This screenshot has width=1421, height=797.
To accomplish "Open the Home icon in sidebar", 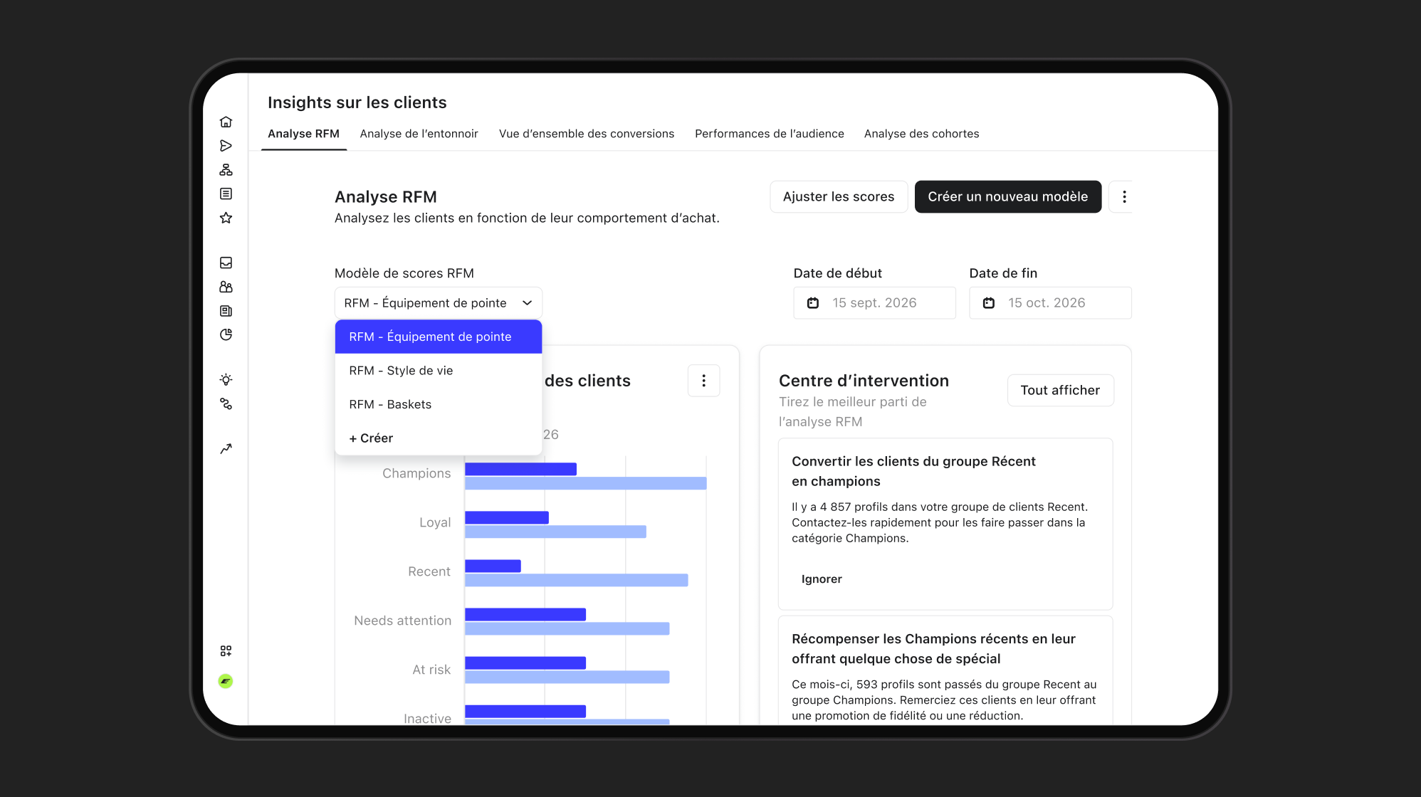I will (226, 122).
